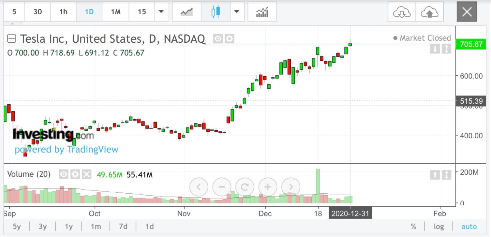Click the Volume (20) indicator label

tap(29, 174)
